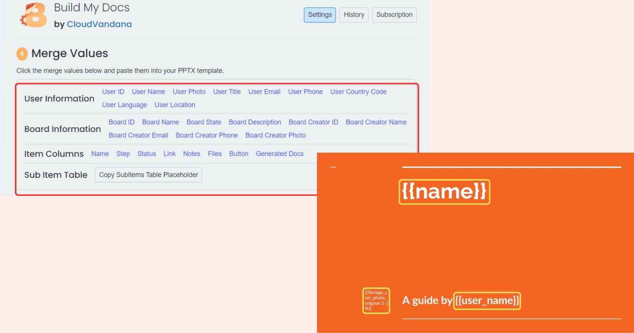Viewport: 634px width, 333px height.
Task: Select the User Photo merge value
Action: click(x=189, y=92)
